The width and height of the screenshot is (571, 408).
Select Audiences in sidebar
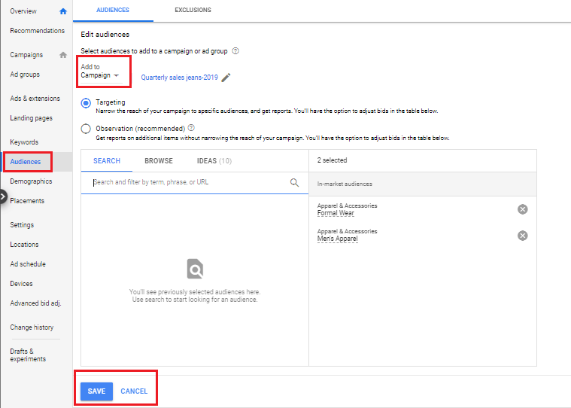tap(25, 162)
